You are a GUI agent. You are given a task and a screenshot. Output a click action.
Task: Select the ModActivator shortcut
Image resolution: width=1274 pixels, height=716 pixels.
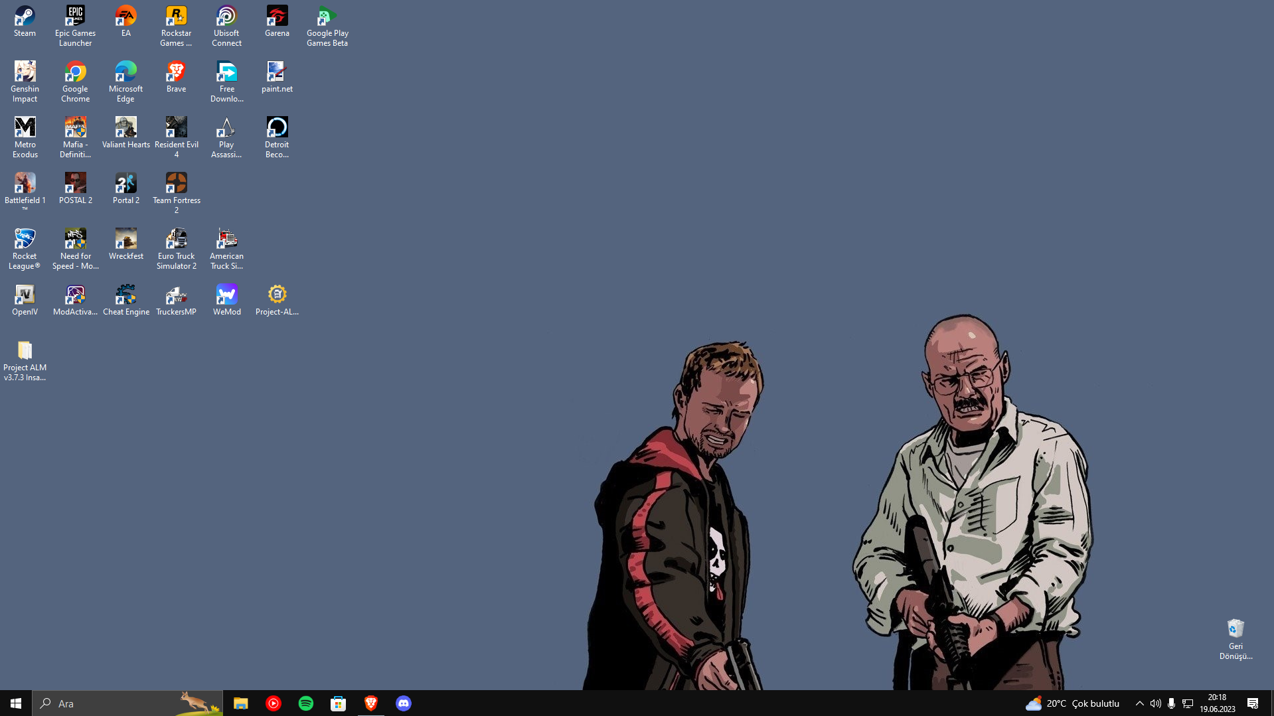75,300
